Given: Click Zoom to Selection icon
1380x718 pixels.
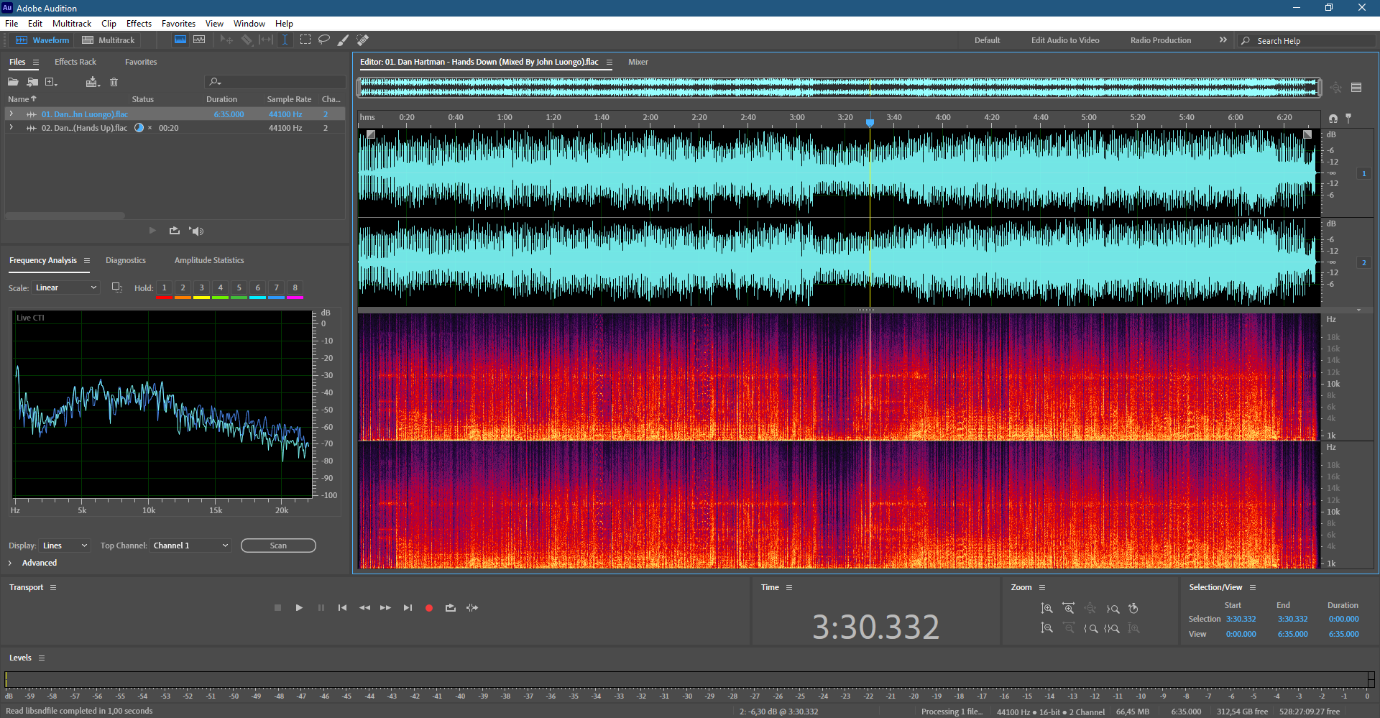Looking at the screenshot, I should 1112,628.
